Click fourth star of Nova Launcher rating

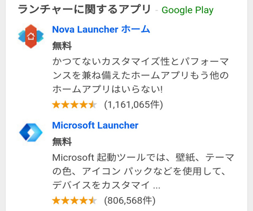click(83, 104)
